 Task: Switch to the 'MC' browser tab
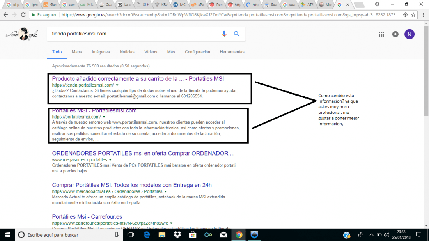click(x=180, y=5)
